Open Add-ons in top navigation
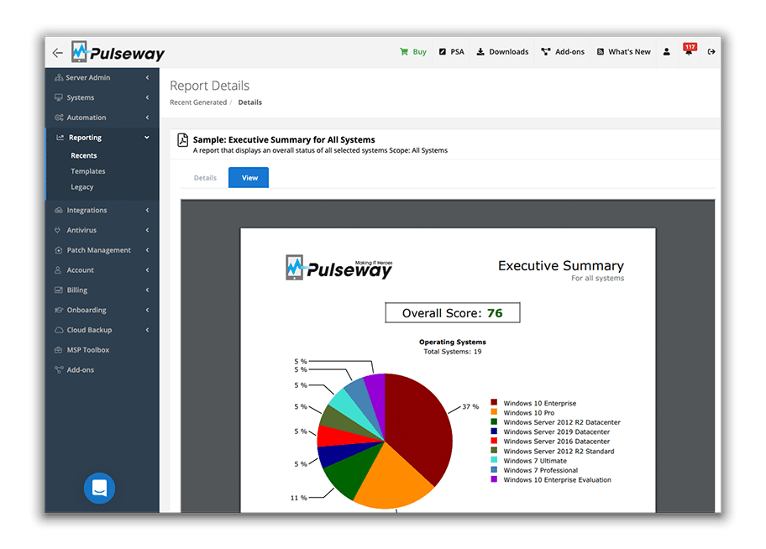This screenshot has height=549, width=766. pos(563,52)
